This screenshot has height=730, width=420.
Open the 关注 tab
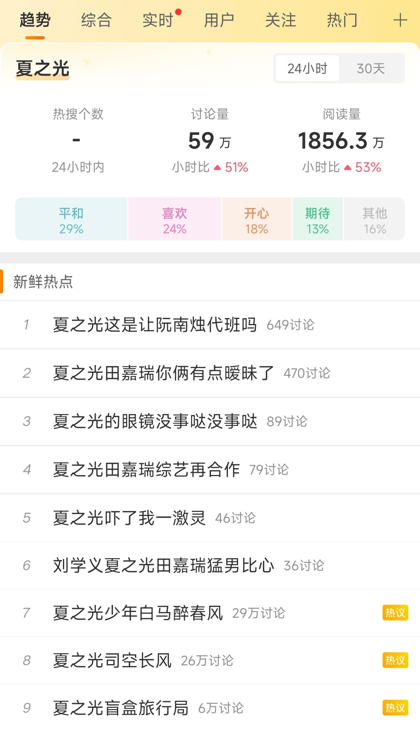pos(281,20)
